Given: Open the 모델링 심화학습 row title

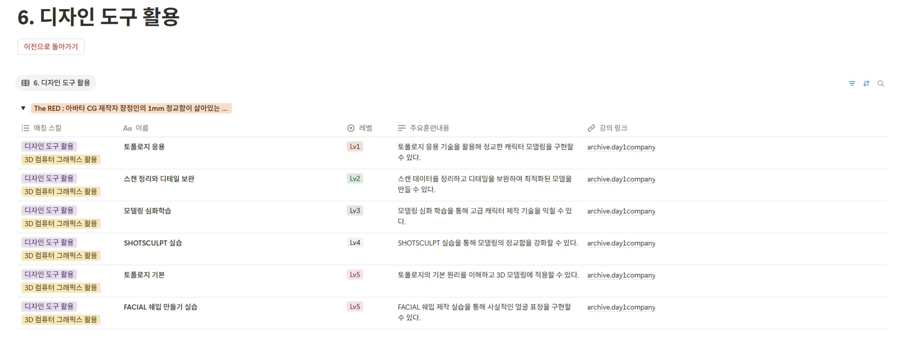Looking at the screenshot, I should coord(147,211).
